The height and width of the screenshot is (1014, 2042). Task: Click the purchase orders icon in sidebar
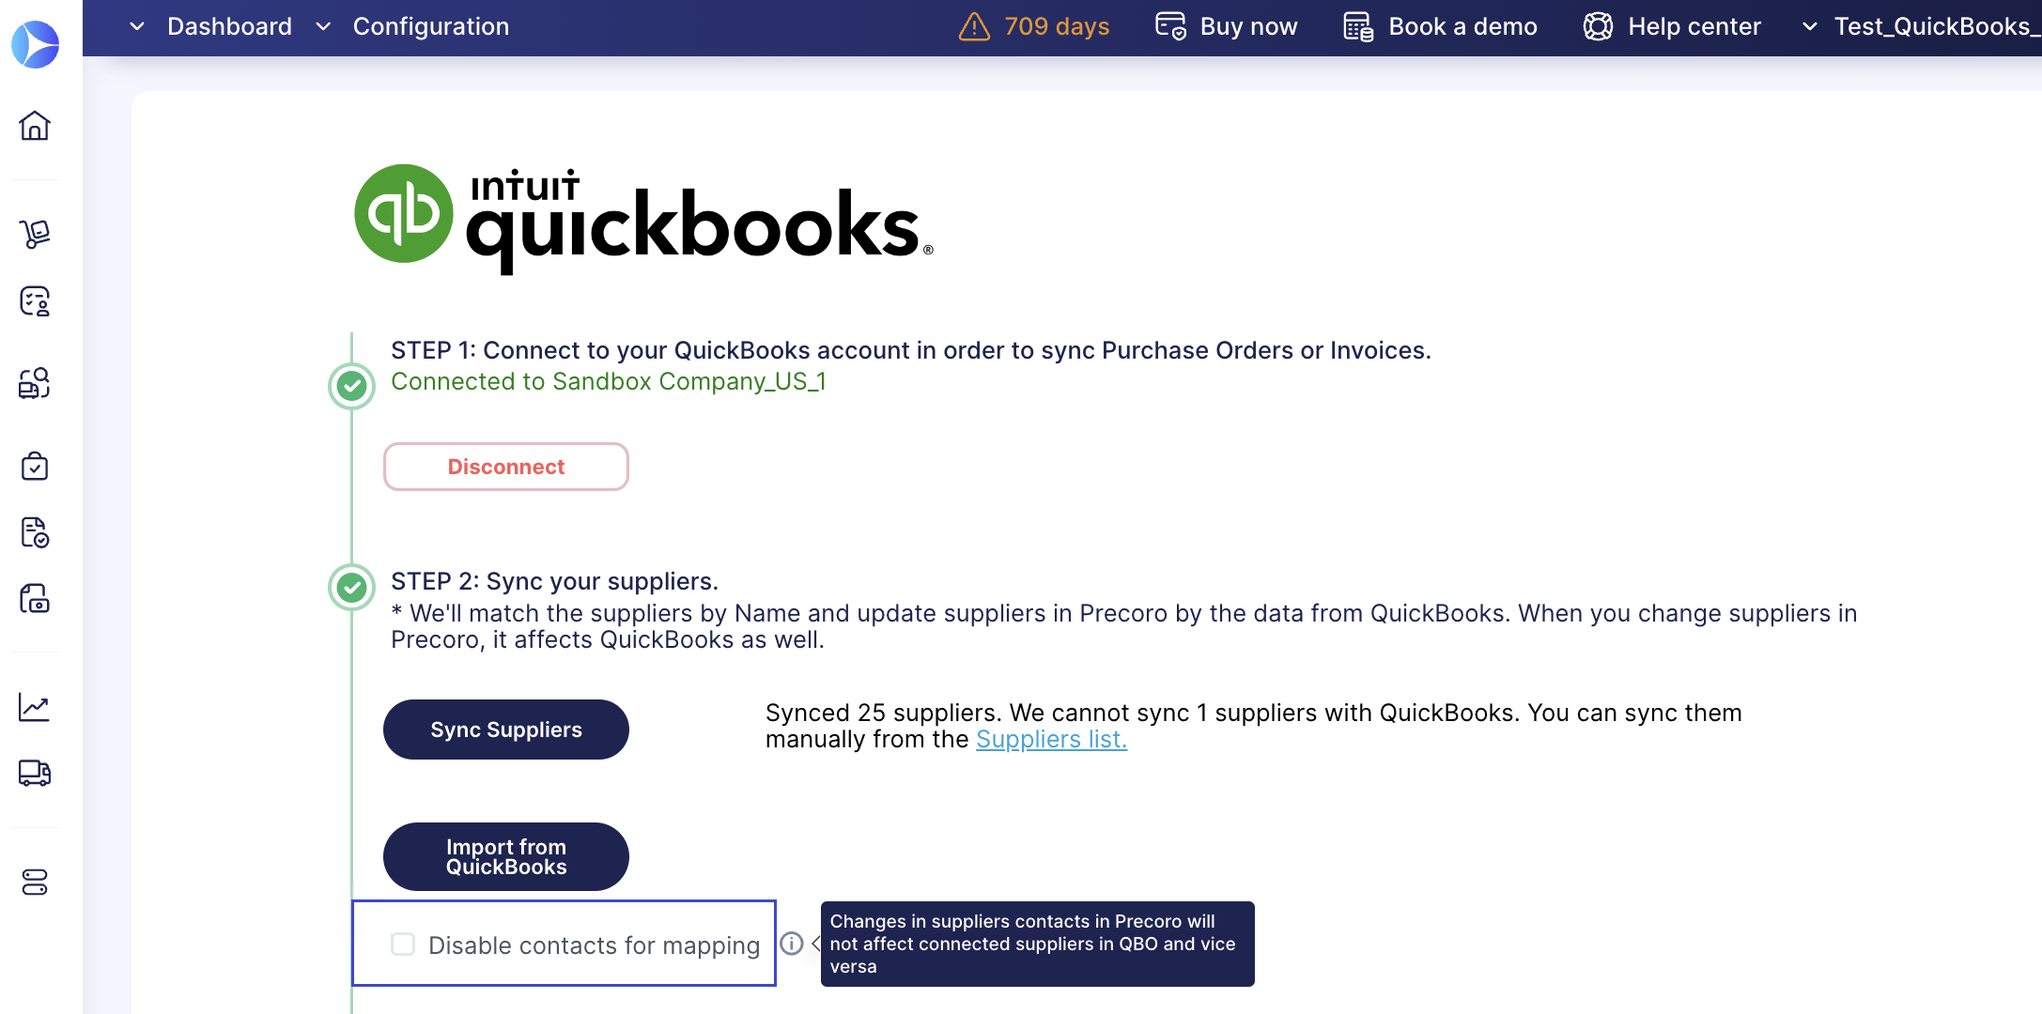tap(35, 468)
